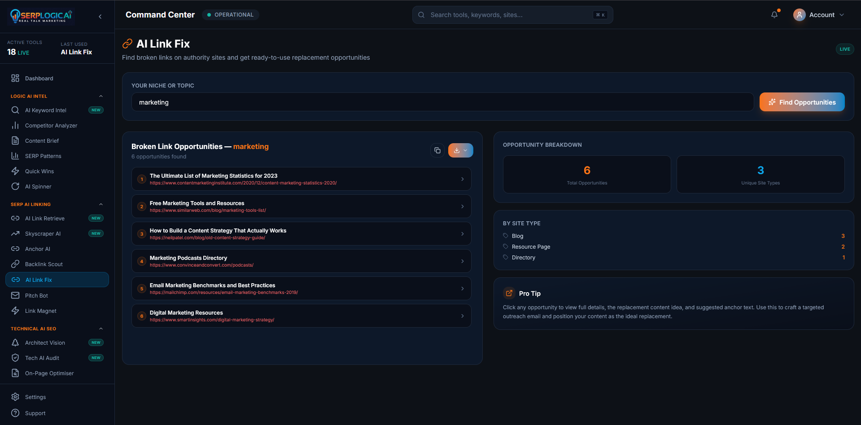Viewport: 861px width, 425px height.
Task: Click the Unique Site Types card
Action: tap(760, 174)
